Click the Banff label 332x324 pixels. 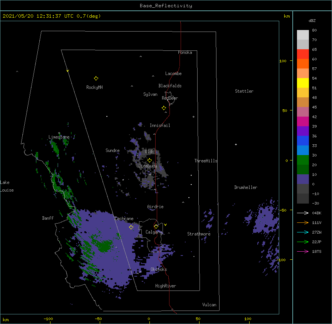click(48, 218)
